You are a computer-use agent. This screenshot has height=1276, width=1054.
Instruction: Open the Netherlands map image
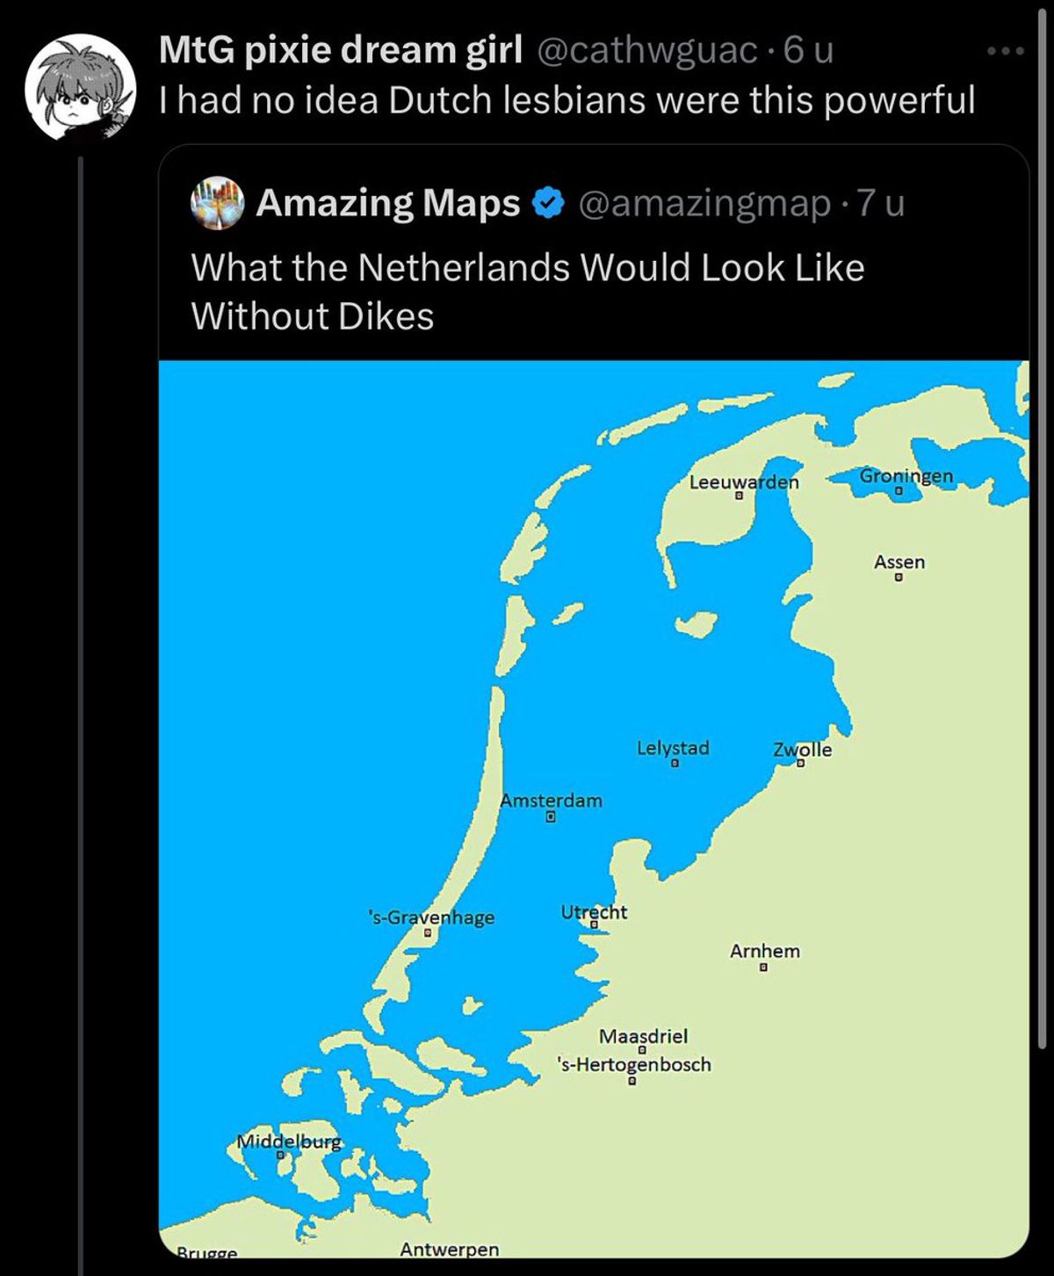(x=594, y=808)
